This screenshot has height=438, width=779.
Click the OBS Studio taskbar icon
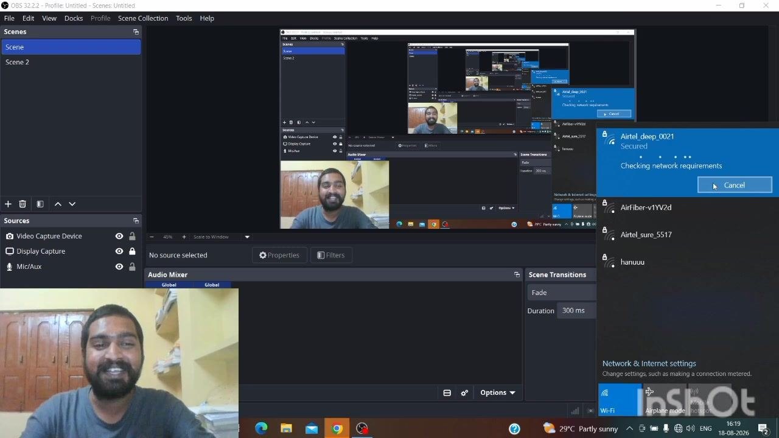point(362,428)
